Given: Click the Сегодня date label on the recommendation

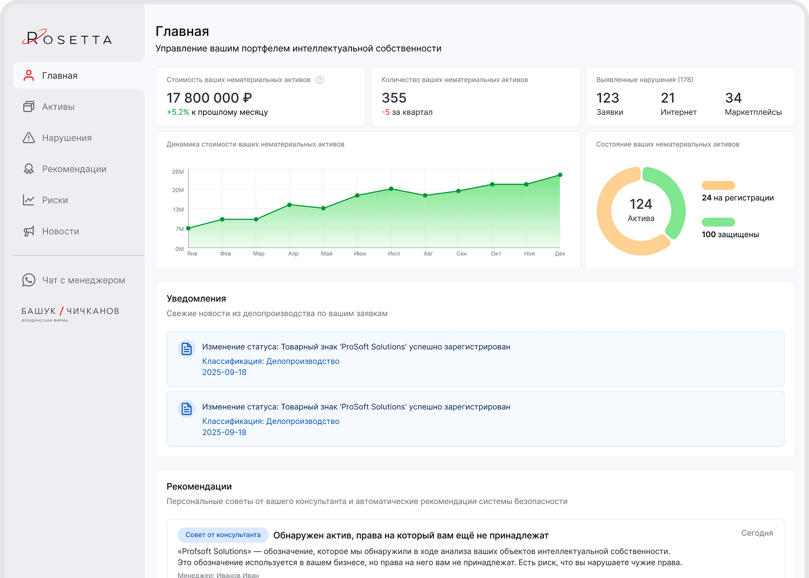Looking at the screenshot, I should 757,533.
